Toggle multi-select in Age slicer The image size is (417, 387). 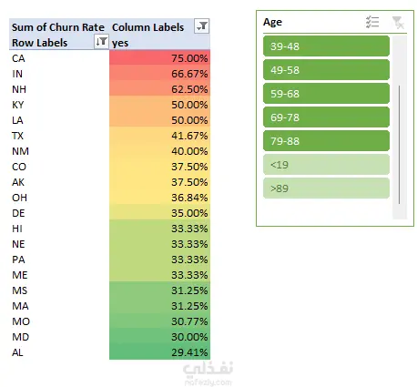[x=372, y=22]
